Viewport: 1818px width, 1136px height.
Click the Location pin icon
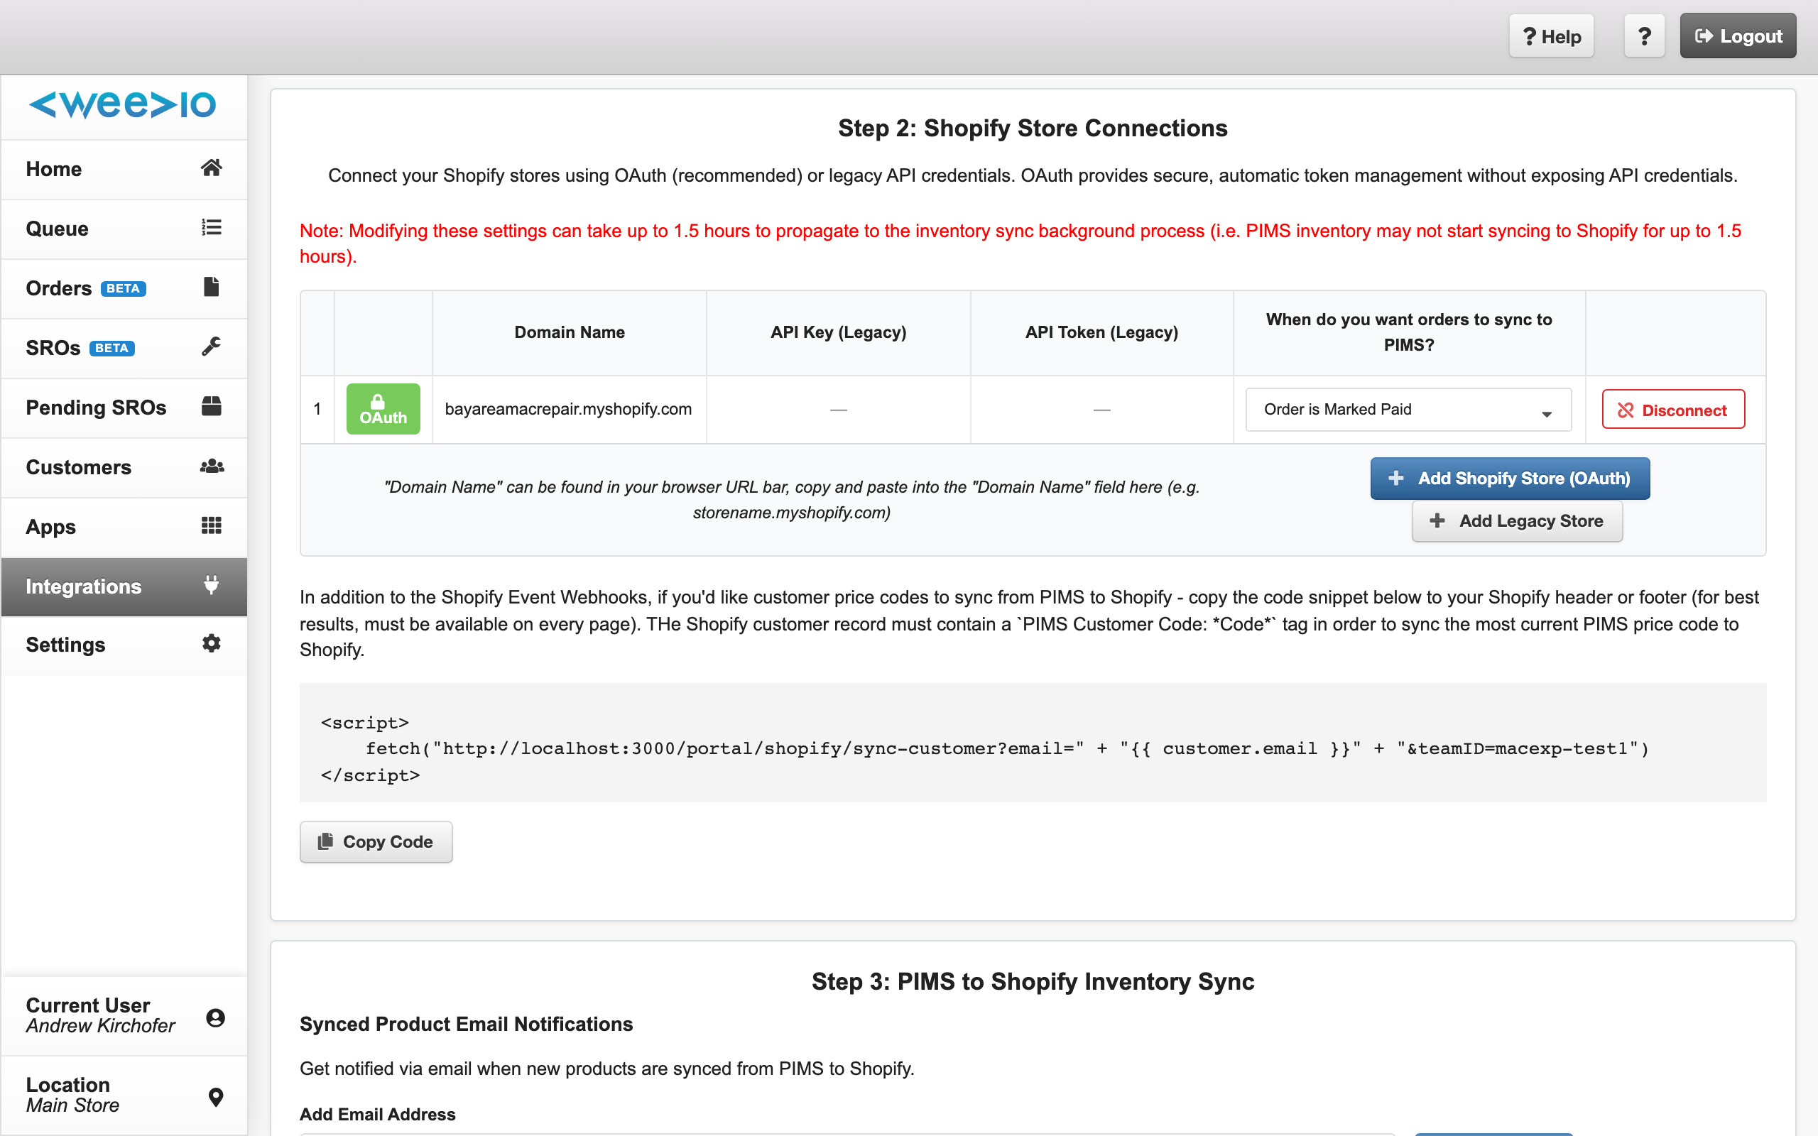point(216,1097)
